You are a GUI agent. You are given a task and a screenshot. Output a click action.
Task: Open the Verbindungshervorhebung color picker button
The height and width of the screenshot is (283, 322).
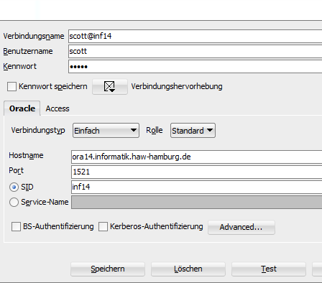coord(110,86)
